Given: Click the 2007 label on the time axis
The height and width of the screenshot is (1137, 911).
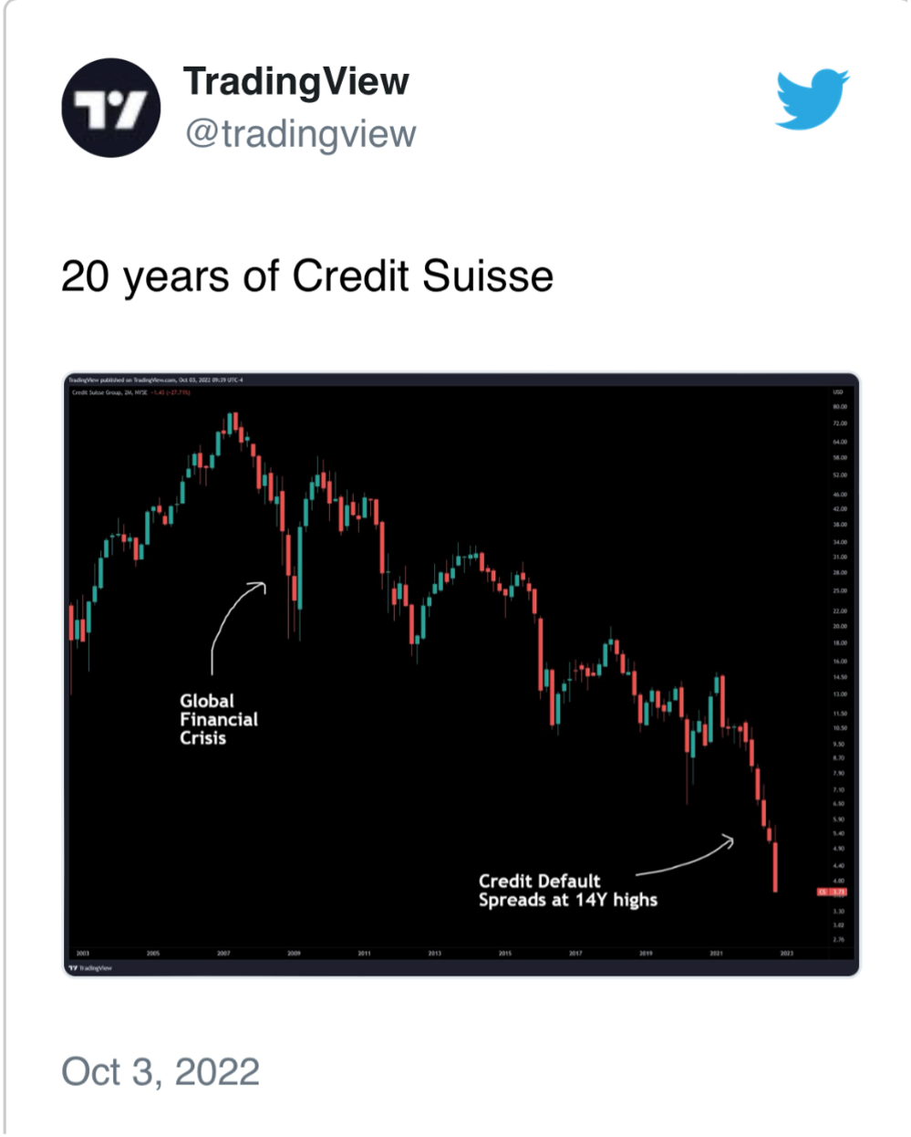Looking at the screenshot, I should click(x=223, y=953).
